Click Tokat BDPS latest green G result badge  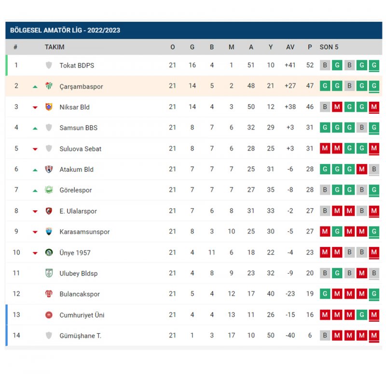tap(374, 65)
